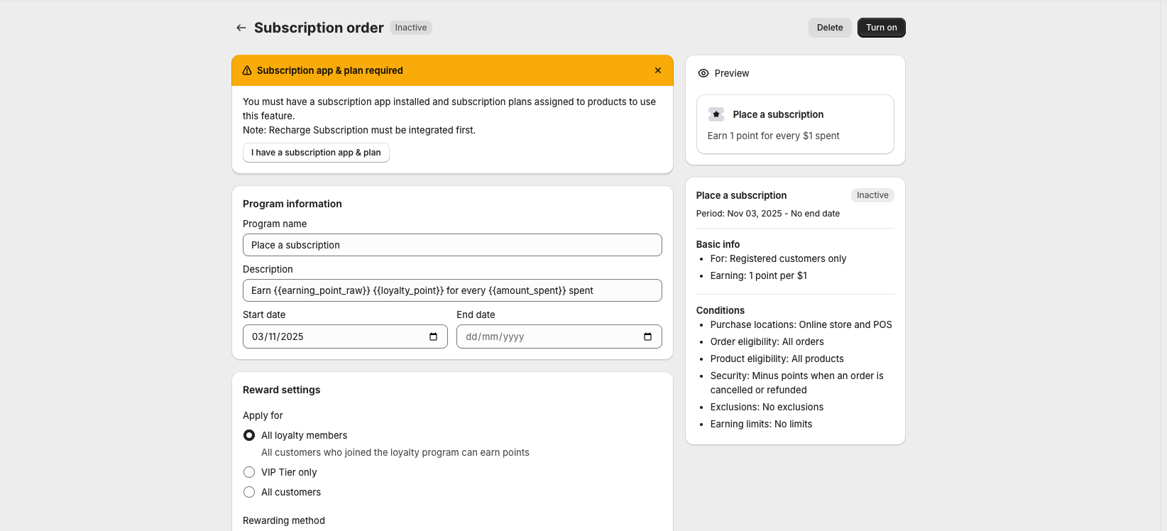Click the back arrow beside Subscription order
This screenshot has height=531, width=1167.
point(241,28)
